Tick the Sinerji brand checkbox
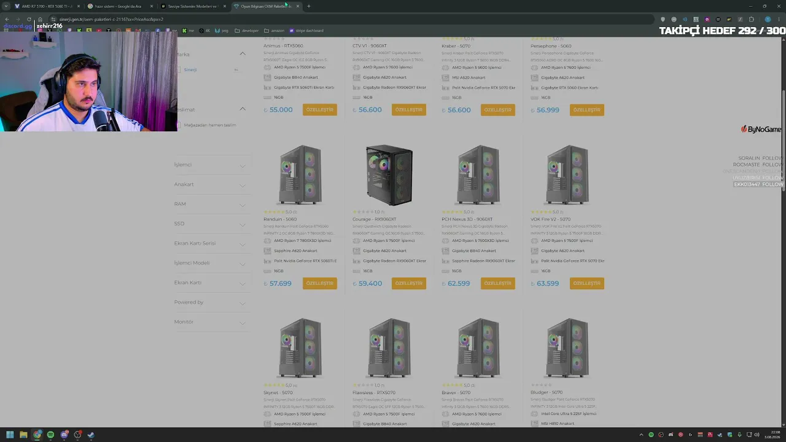The image size is (786, 442). tap(179, 70)
